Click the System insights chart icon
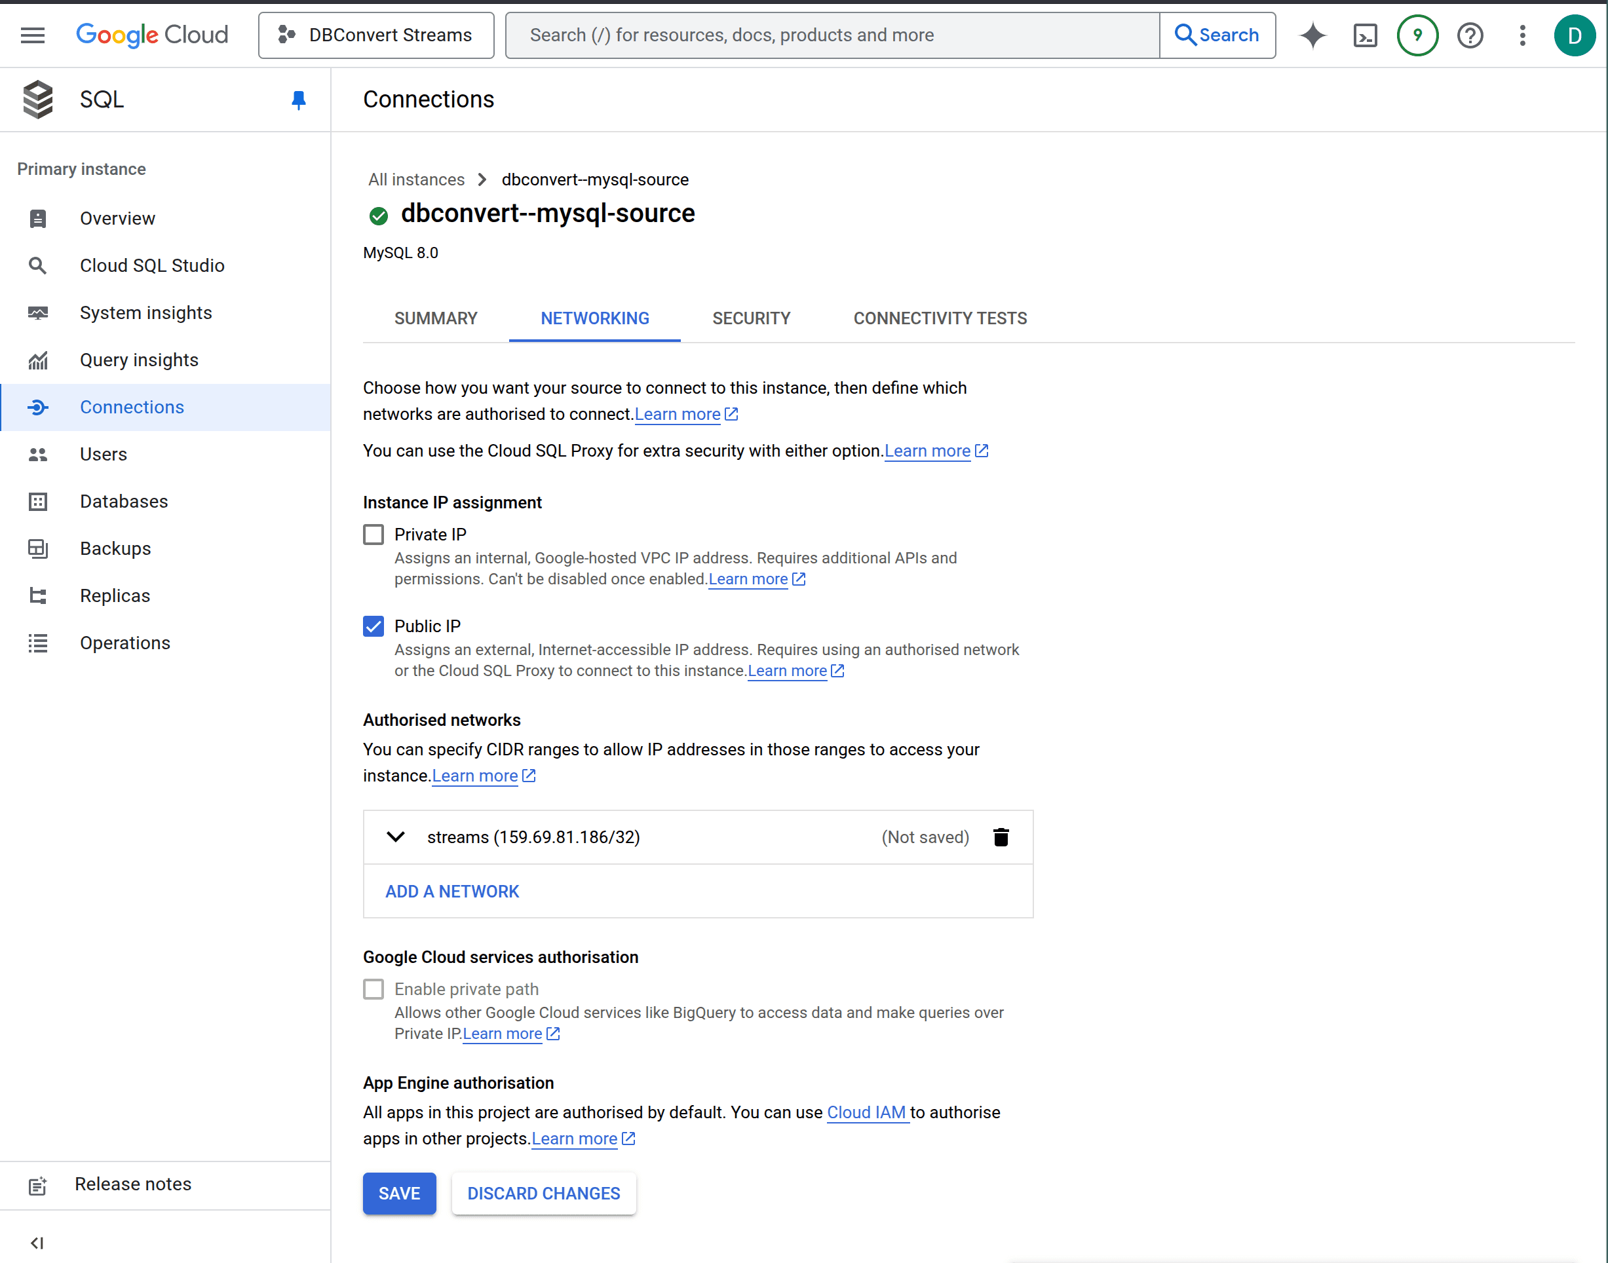The height and width of the screenshot is (1263, 1608). click(x=38, y=312)
